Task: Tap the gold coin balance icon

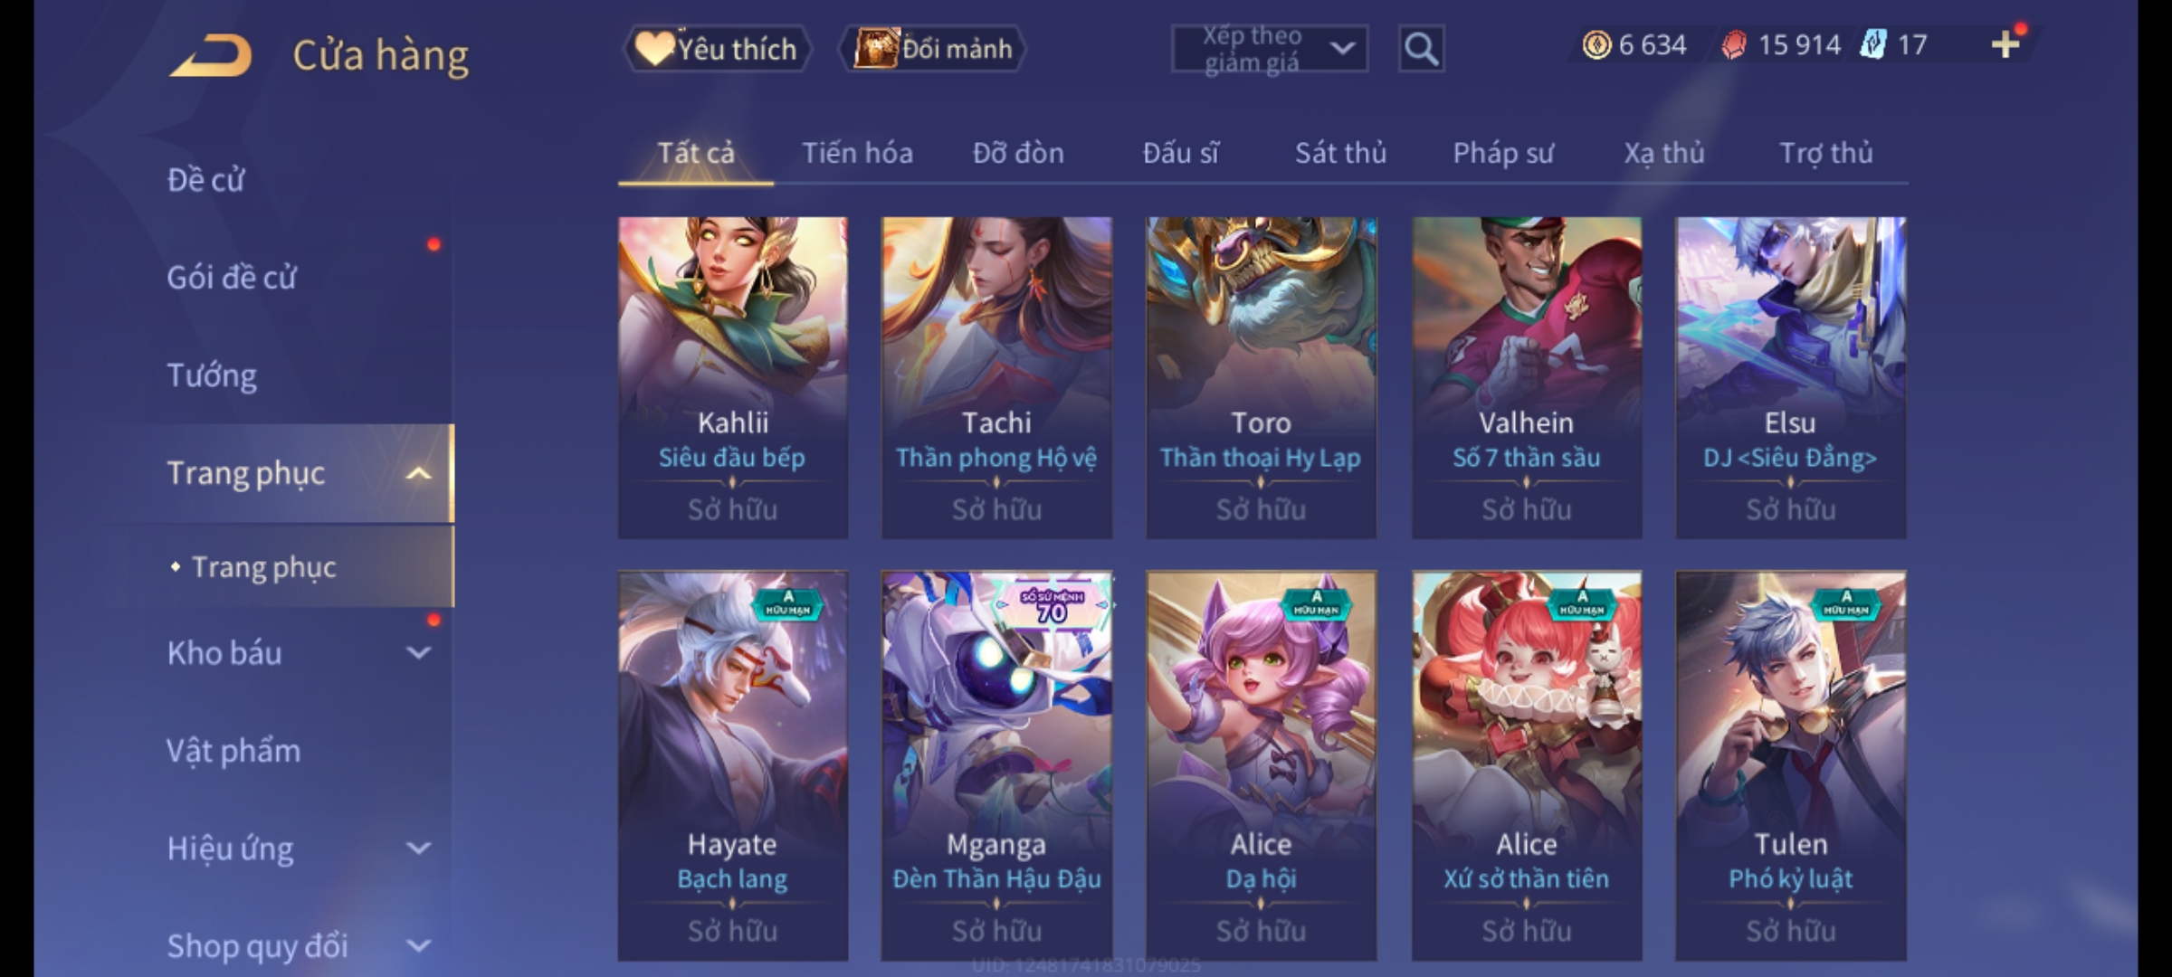Action: pos(1596,44)
